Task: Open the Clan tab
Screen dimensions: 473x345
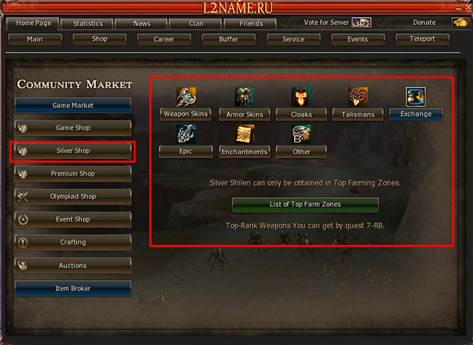Action: pyautogui.click(x=196, y=24)
